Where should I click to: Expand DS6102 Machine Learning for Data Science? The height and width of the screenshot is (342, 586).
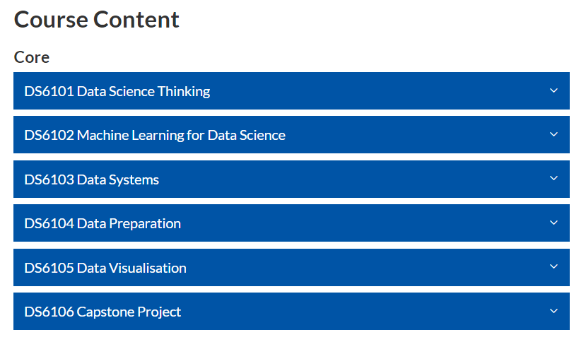(291, 135)
